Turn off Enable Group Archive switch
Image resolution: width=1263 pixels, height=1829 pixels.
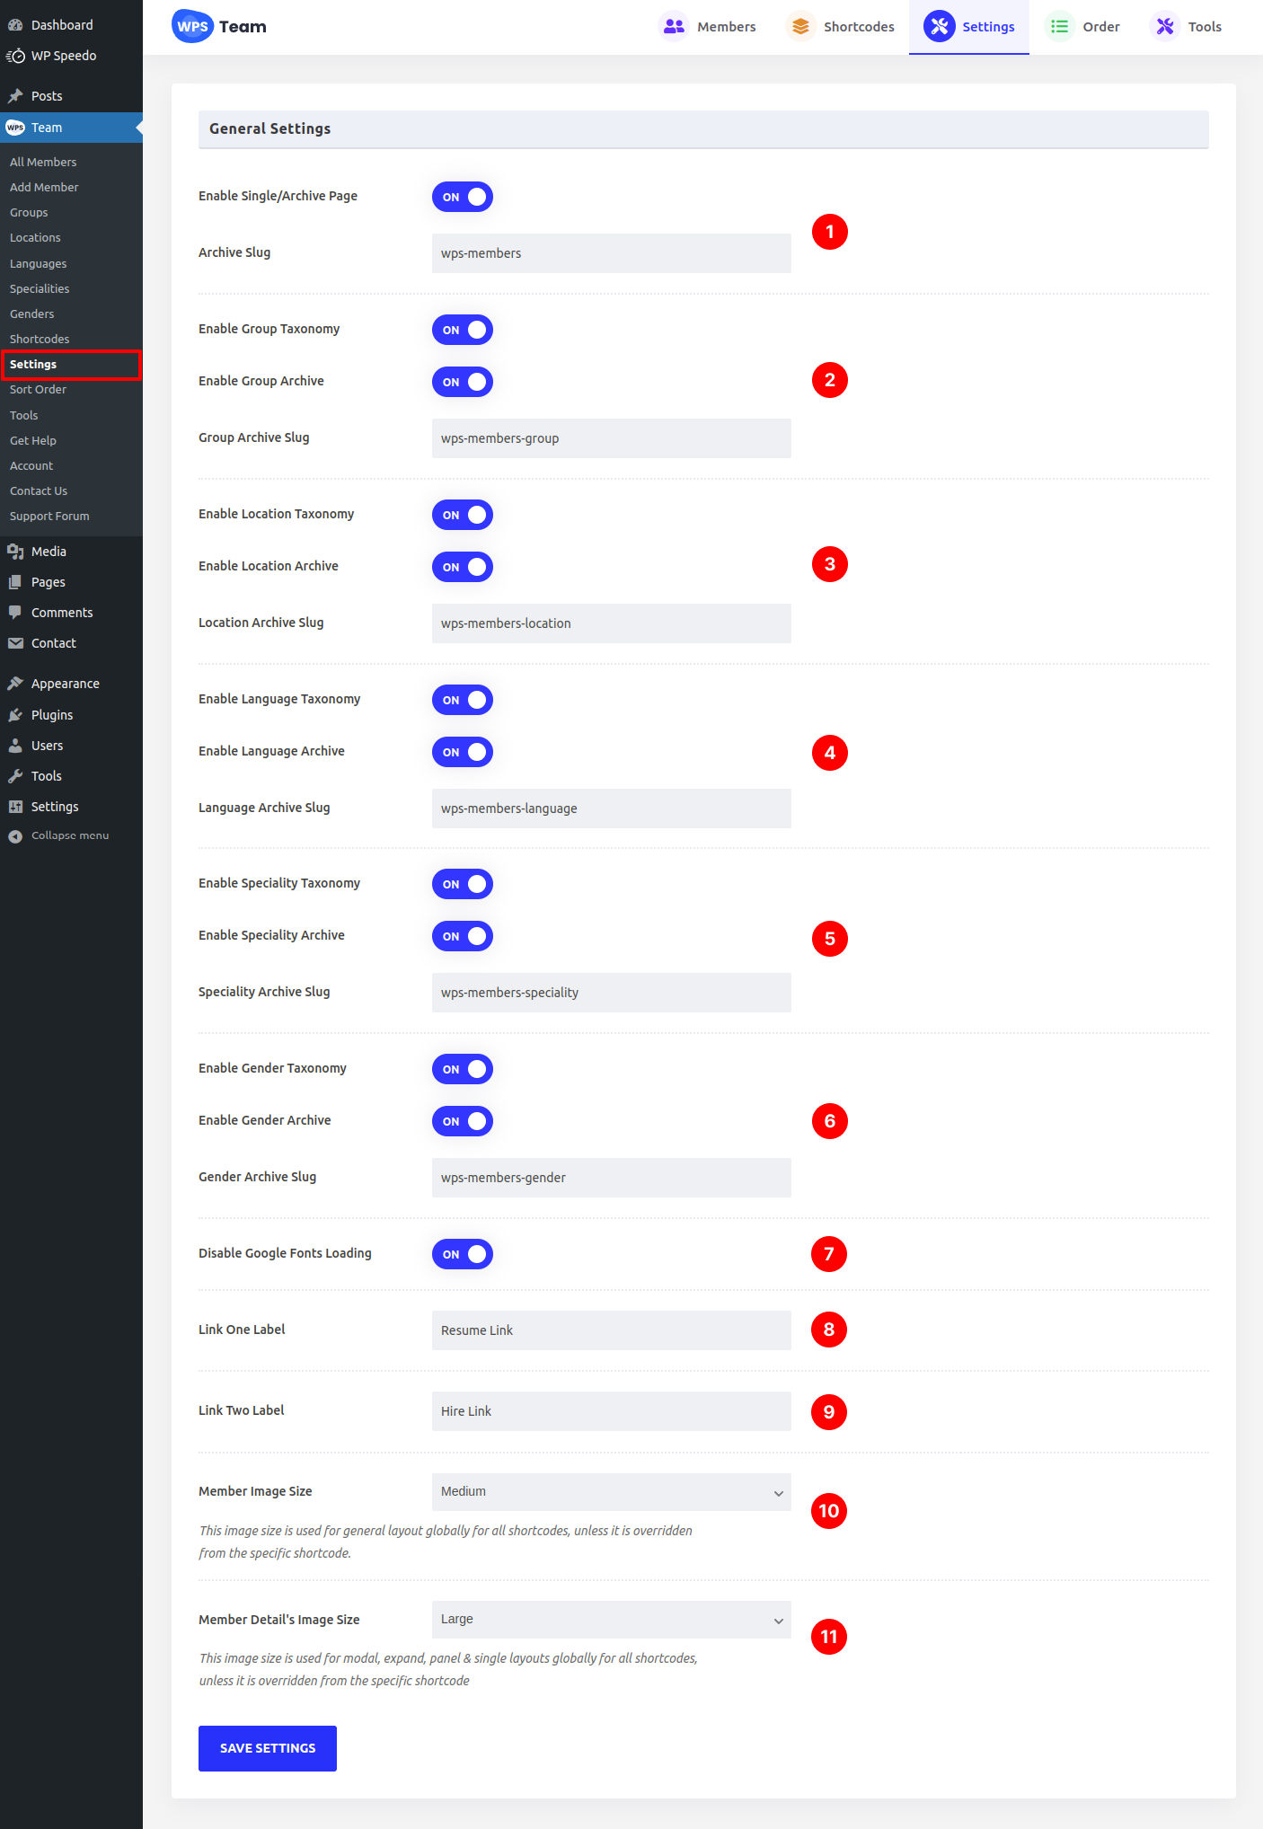pos(463,382)
